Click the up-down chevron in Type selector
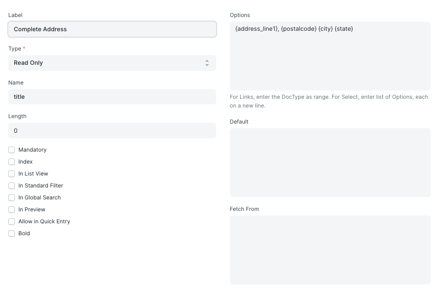The width and height of the screenshot is (437, 289). point(207,63)
